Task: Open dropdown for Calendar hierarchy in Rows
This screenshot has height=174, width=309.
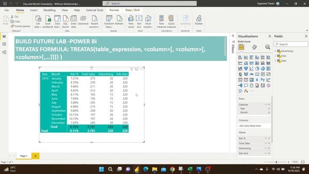Action: pos(266,104)
